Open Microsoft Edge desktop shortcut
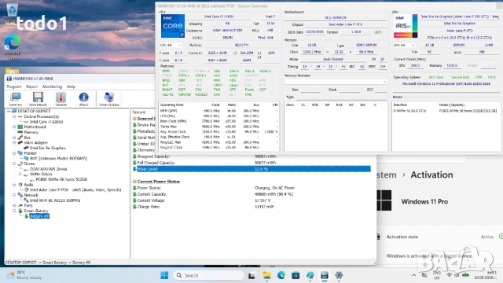Image resolution: width=503 pixels, height=283 pixels. pos(12,46)
